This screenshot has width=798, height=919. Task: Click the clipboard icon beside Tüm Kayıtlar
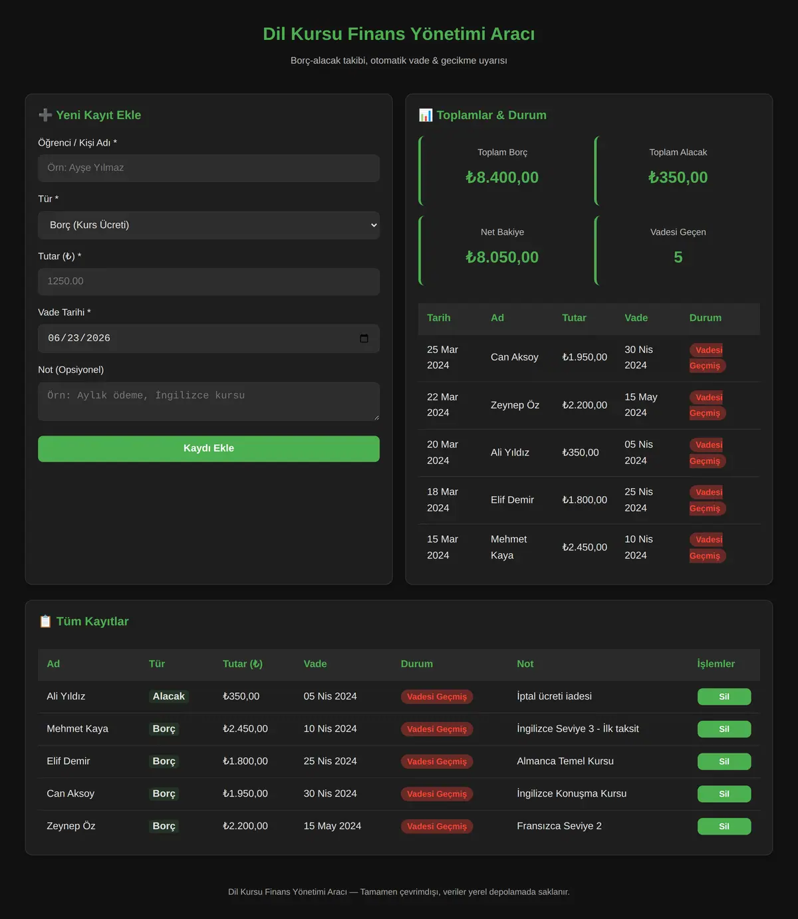coord(45,621)
